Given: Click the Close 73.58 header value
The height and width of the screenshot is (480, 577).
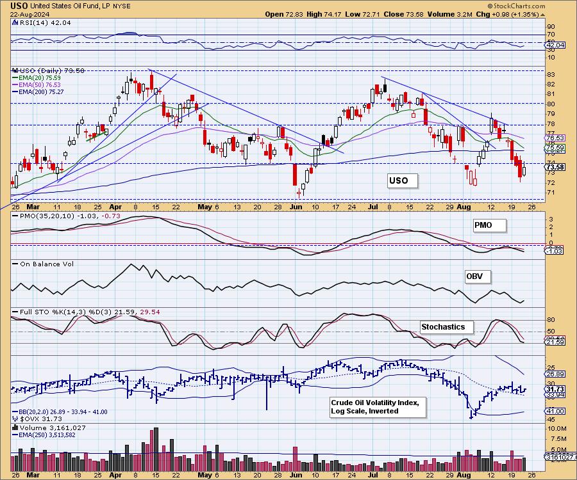Looking at the screenshot, I should pyautogui.click(x=403, y=14).
